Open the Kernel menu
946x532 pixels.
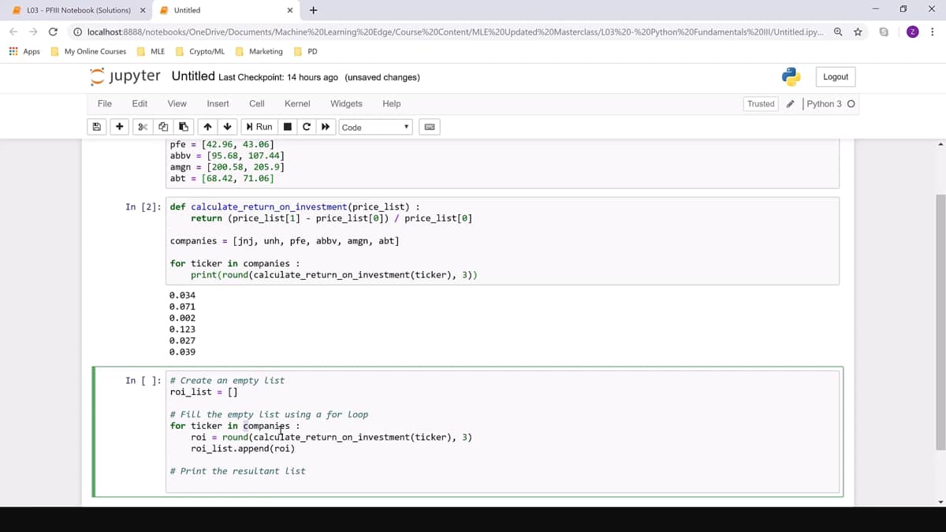point(297,104)
